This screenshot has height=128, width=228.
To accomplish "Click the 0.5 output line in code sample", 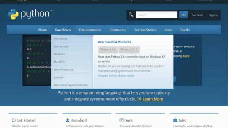I will click(x=29, y=49).
